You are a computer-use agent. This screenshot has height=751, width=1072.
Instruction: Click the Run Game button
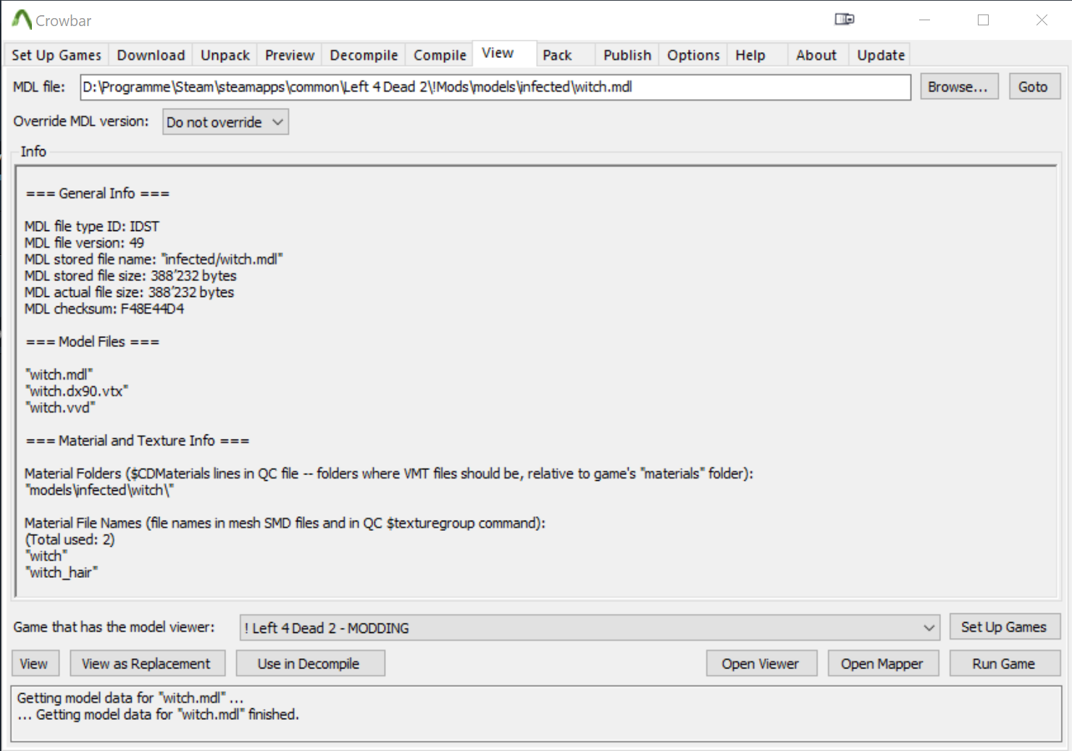pyautogui.click(x=1005, y=663)
